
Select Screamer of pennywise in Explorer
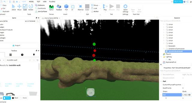pyautogui.click(x=176, y=49)
